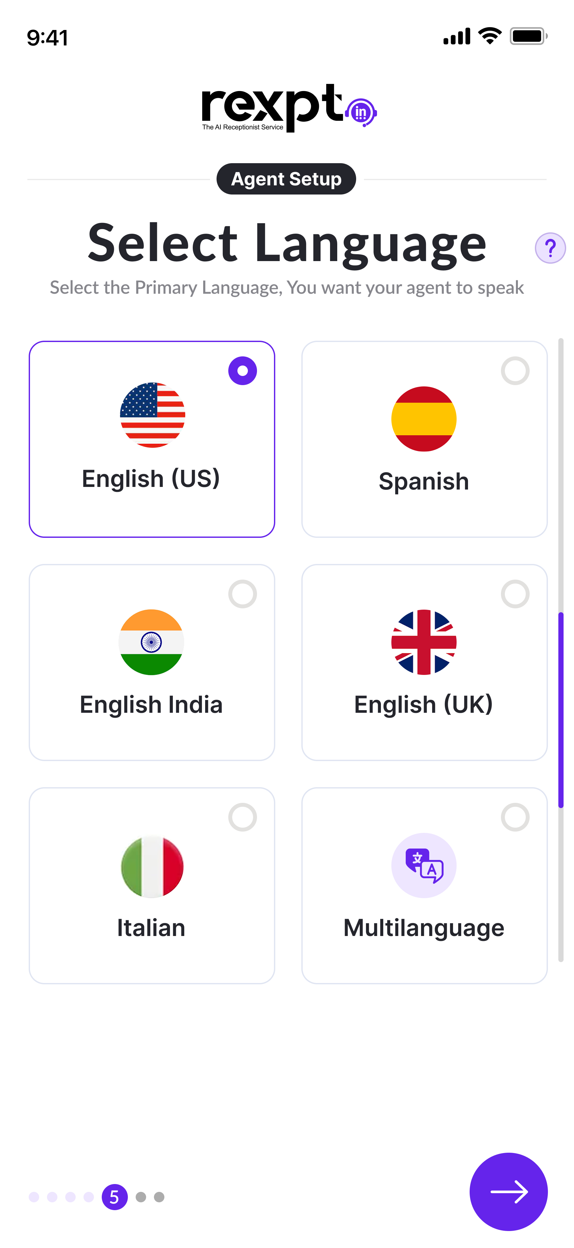Select the Italian radio button
The width and height of the screenshot is (574, 1248).
click(242, 817)
